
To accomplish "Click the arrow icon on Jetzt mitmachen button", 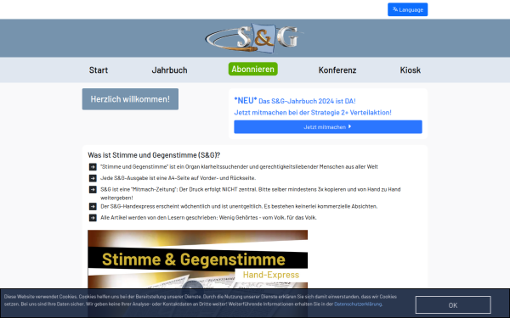I will pos(349,126).
